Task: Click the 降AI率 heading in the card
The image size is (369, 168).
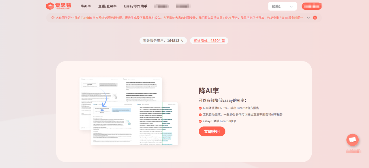Action: coord(209,90)
